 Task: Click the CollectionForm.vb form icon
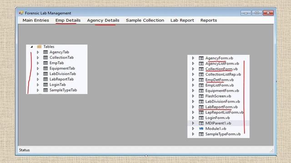click(201, 69)
